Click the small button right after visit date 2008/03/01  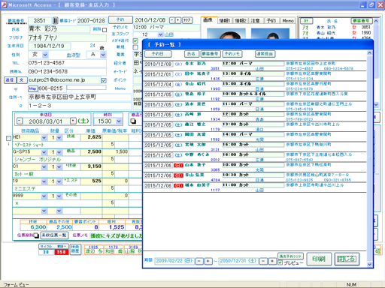point(73,121)
